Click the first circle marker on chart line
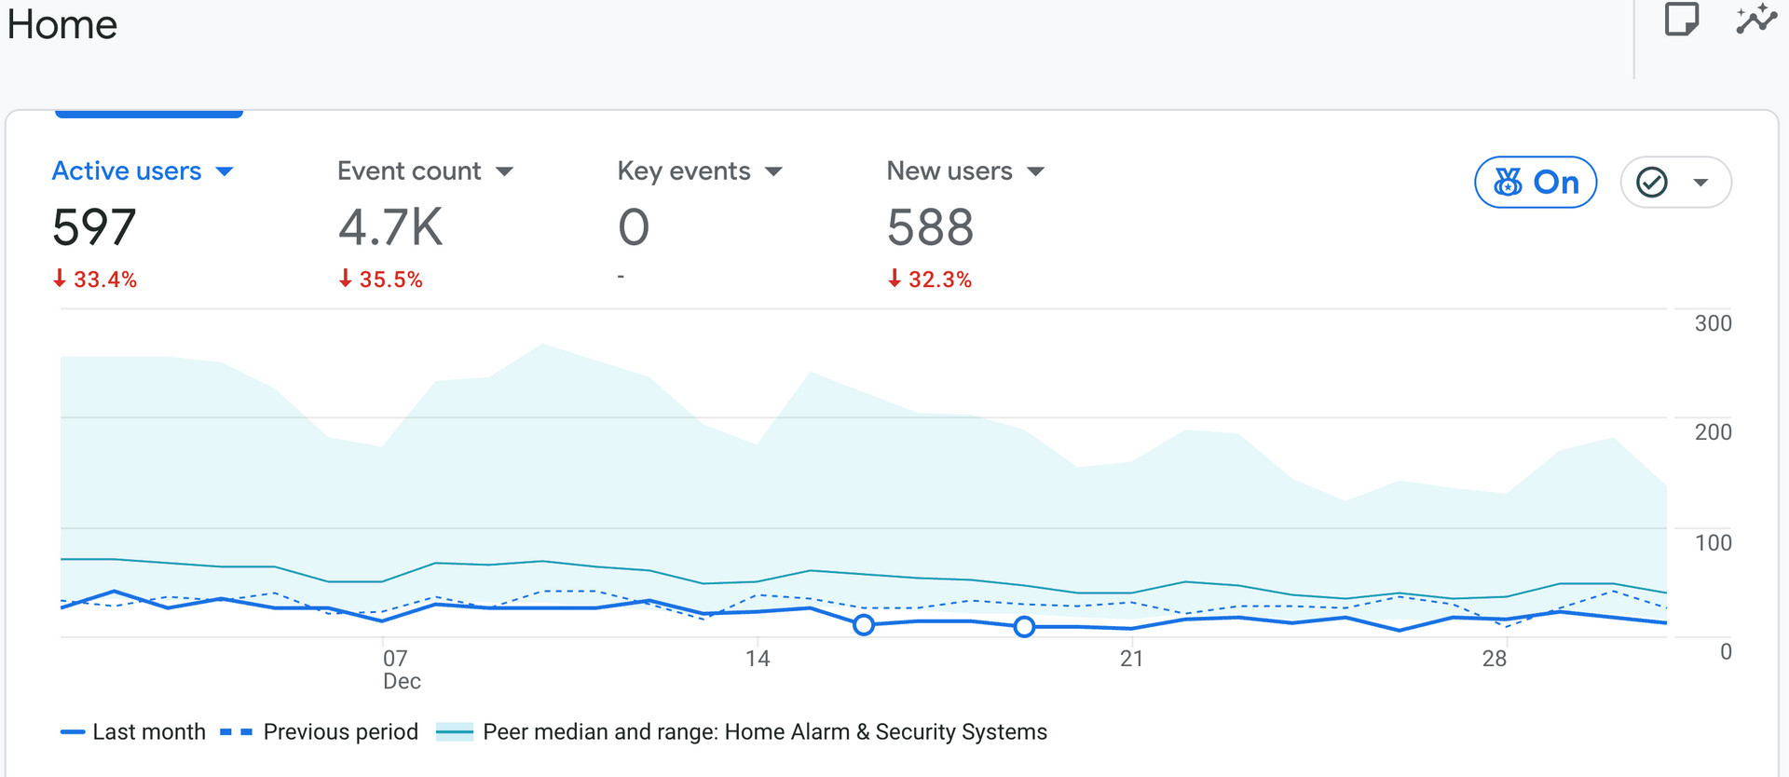 864,625
